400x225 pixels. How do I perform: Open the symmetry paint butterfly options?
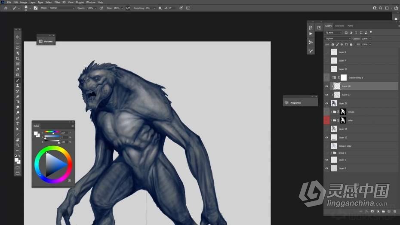pyautogui.click(x=188, y=8)
